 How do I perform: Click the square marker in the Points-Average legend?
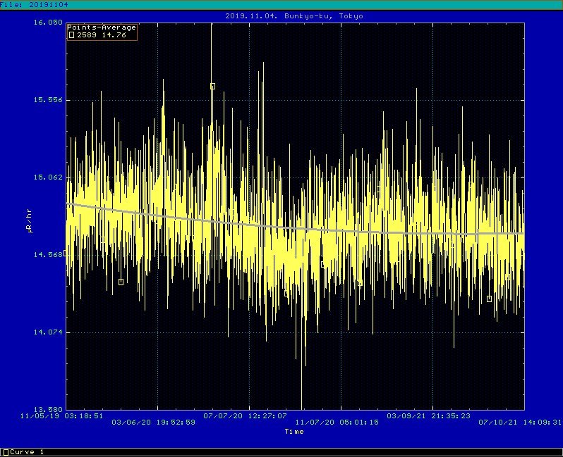(x=71, y=35)
